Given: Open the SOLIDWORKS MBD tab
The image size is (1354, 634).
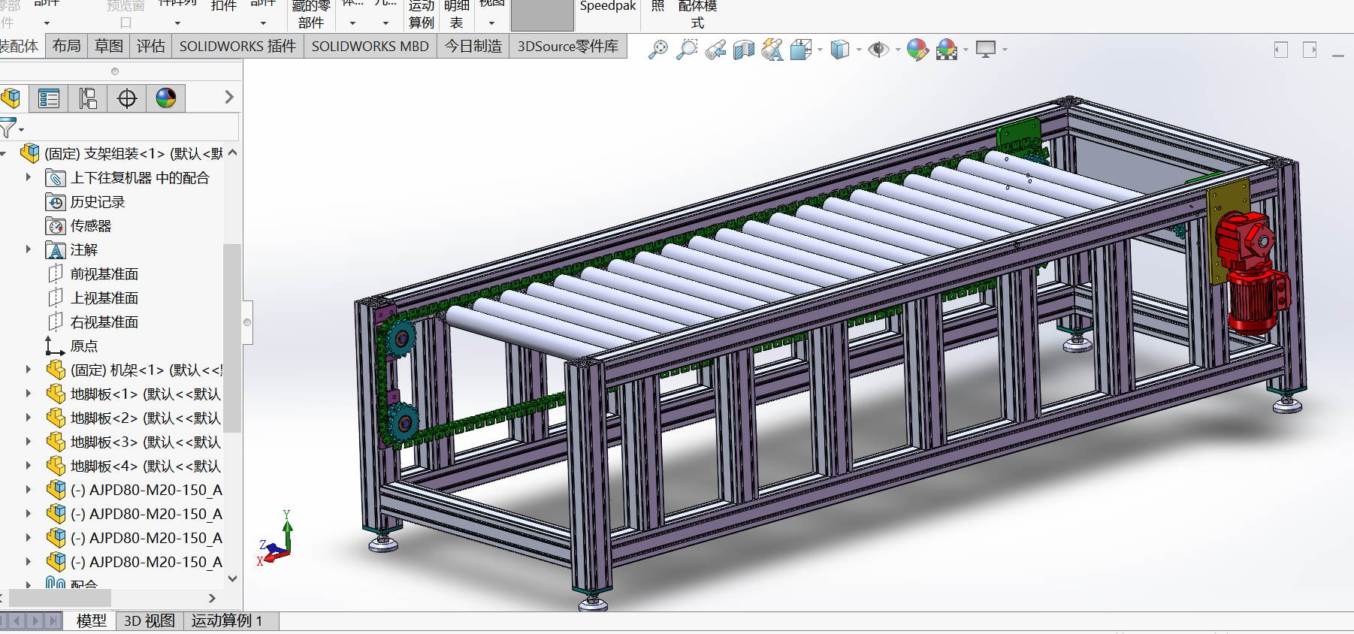Looking at the screenshot, I should pos(370,46).
